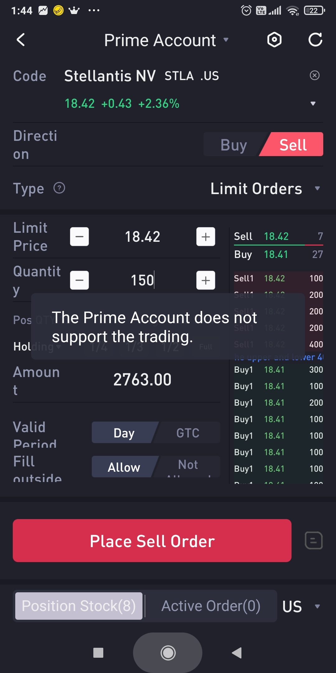
Task: Switch to Active Order(0) tab
Action: (x=211, y=606)
